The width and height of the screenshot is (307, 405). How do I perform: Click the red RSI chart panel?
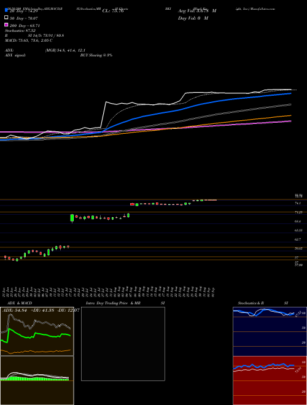[x=270, y=380]
